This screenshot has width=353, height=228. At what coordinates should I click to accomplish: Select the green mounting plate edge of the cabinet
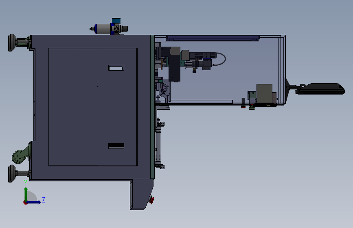[152, 107]
